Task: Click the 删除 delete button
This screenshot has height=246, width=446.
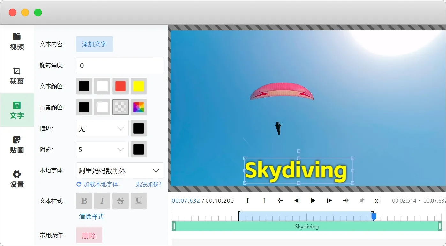Action: [89, 235]
